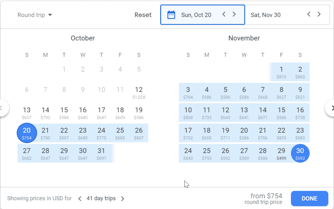Click the DONE button
The width and height of the screenshot is (334, 209).
click(x=309, y=198)
